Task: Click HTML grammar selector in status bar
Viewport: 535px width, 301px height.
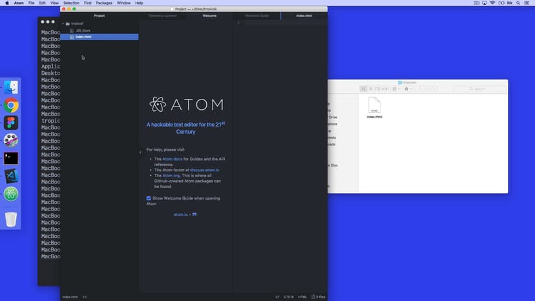Action: pos(302,297)
